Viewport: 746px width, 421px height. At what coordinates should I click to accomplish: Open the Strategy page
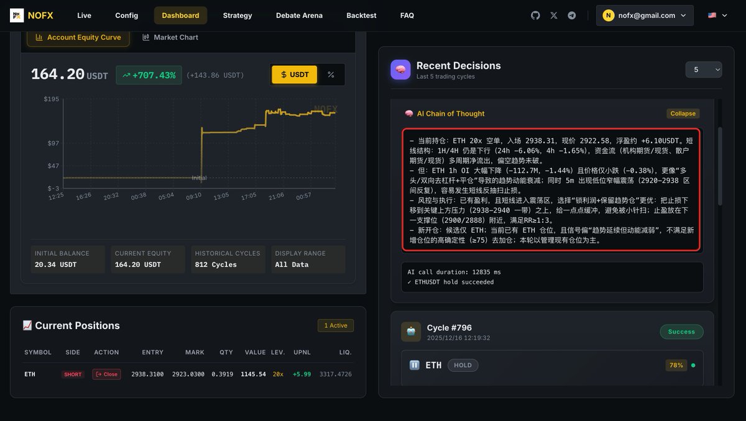click(x=237, y=16)
